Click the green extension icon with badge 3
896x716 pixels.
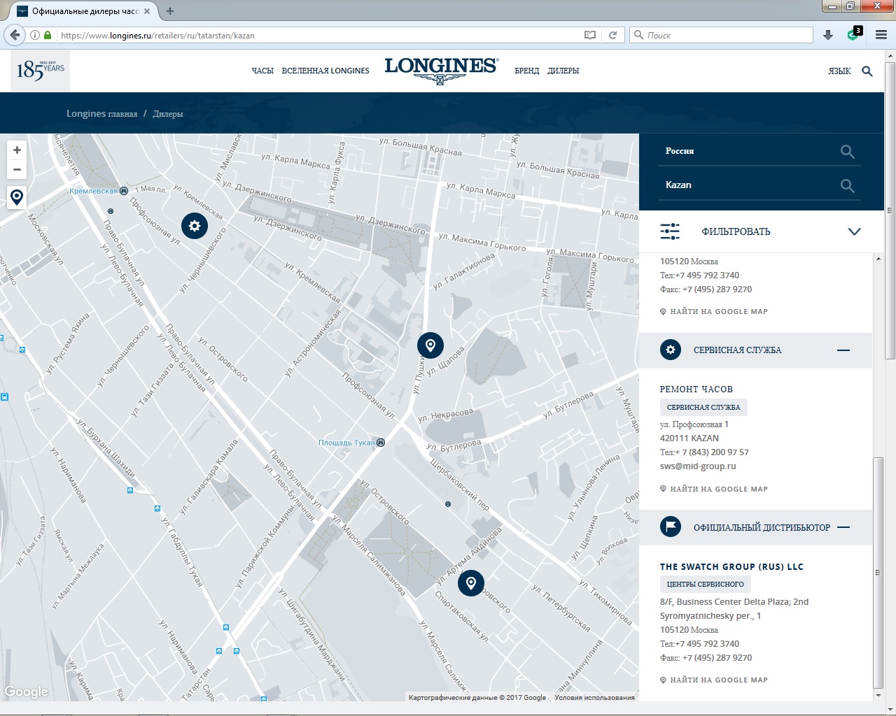tap(854, 34)
